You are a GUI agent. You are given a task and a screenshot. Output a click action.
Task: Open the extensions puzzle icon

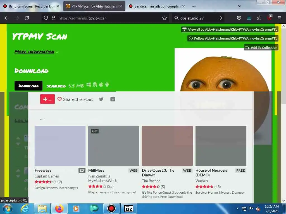259,18
